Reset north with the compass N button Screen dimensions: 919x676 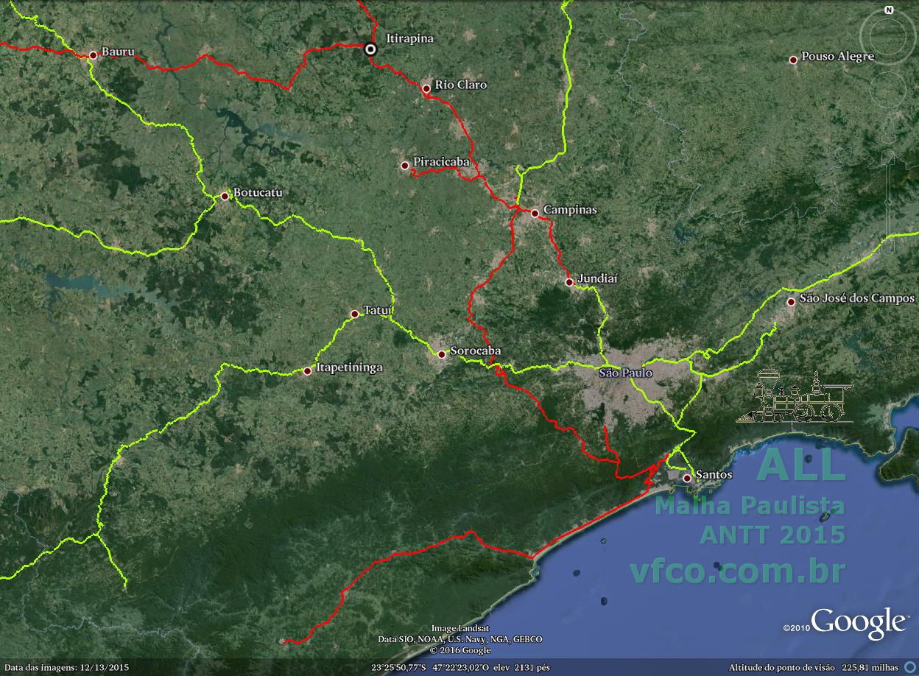[x=889, y=10]
